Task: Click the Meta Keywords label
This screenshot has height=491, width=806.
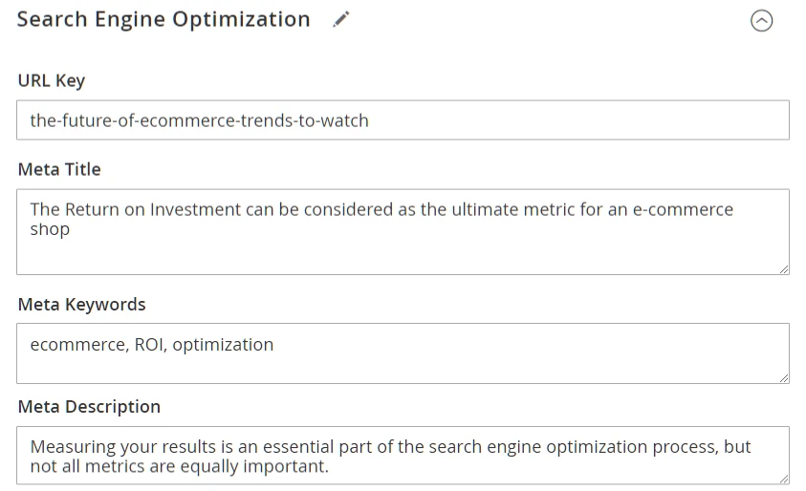Action: [82, 305]
